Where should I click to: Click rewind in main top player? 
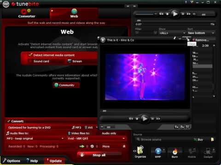click(x=161, y=14)
